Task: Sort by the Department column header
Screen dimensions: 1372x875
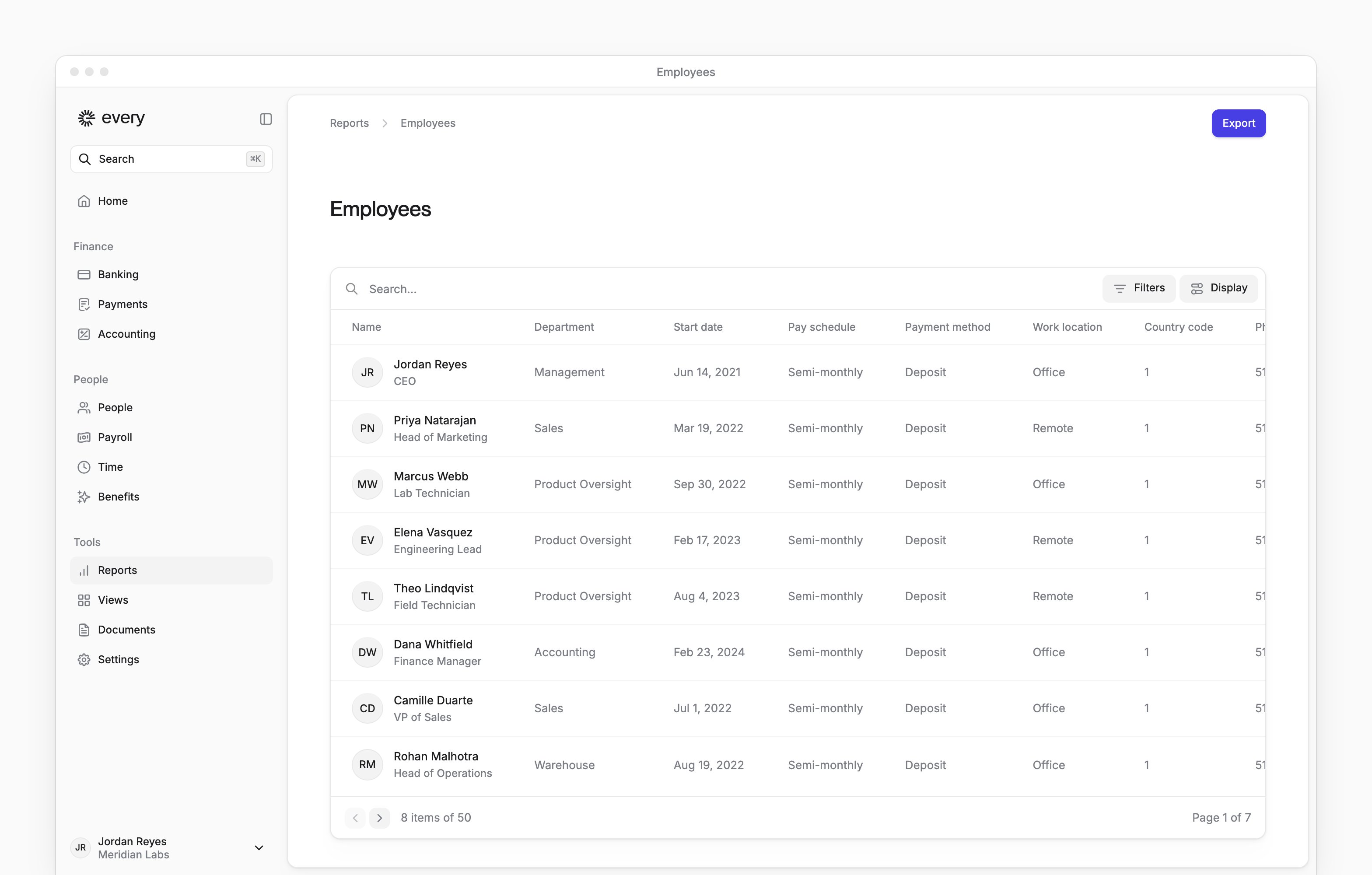Action: point(564,327)
